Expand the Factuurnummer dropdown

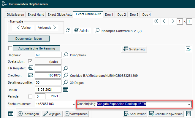[x=74, y=104]
